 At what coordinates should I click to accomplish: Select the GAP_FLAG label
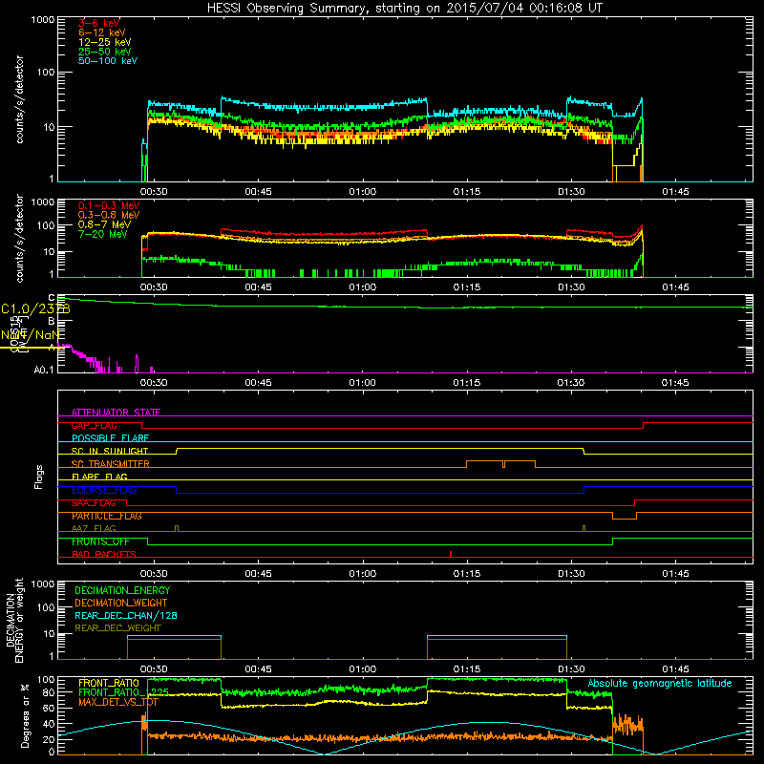point(94,425)
